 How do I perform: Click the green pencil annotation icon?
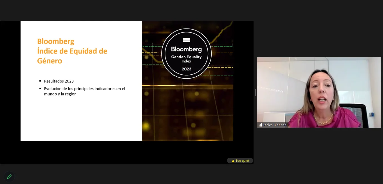(9, 177)
